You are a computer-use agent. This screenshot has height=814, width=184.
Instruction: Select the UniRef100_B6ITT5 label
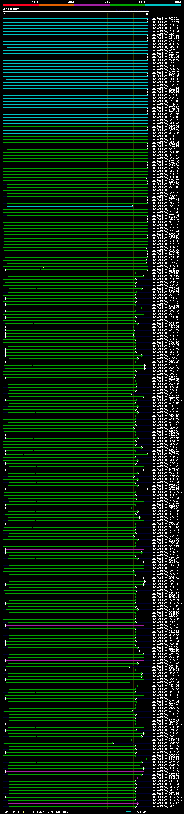click(x=165, y=606)
